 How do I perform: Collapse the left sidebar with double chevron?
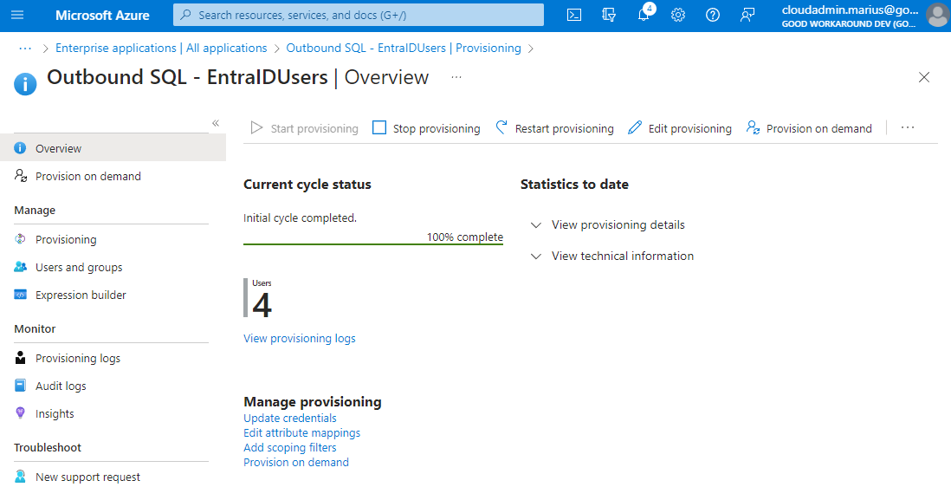[x=216, y=123]
